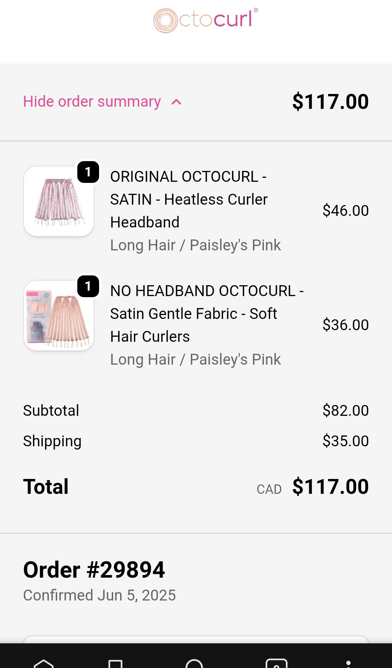Tap quantity badge on No Headband thumbnail

[x=88, y=286]
